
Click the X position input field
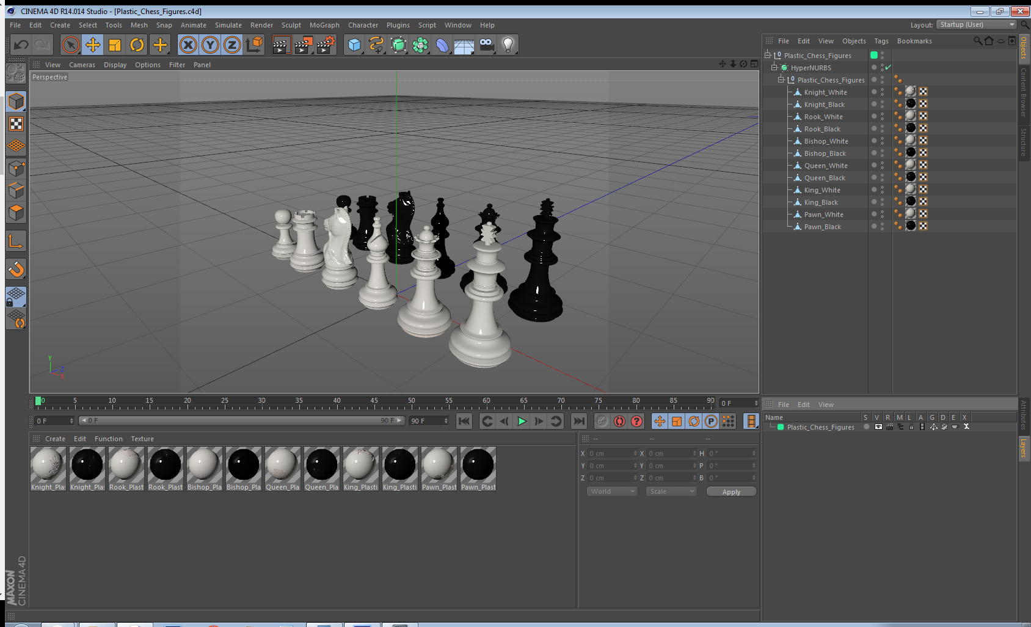coord(613,453)
